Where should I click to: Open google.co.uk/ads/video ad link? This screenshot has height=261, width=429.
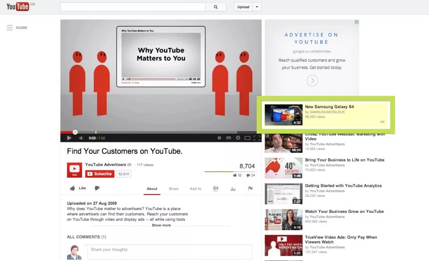312,51
